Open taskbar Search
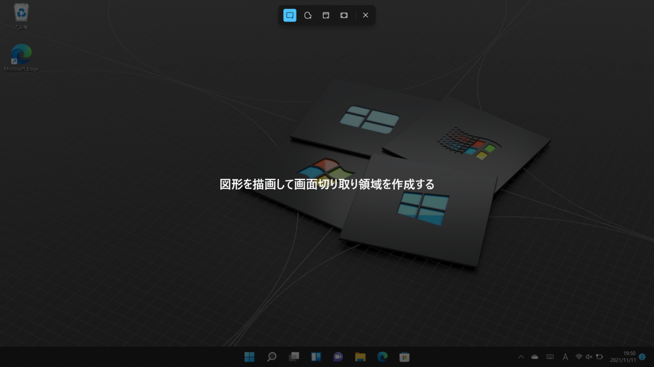This screenshot has height=367, width=654. click(x=271, y=357)
